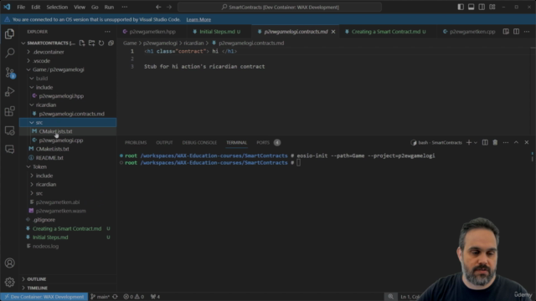Open the Selection menu
Screen dimensions: 536x301
[57, 7]
